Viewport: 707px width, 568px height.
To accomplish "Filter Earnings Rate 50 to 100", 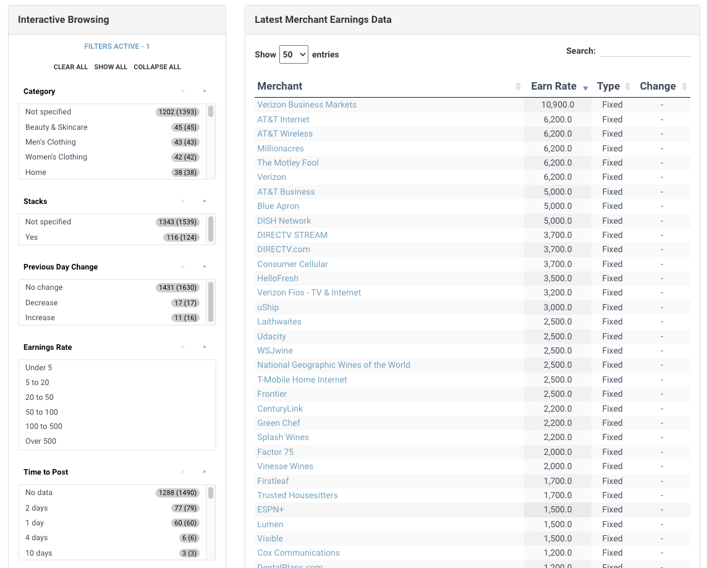I will (117, 412).
